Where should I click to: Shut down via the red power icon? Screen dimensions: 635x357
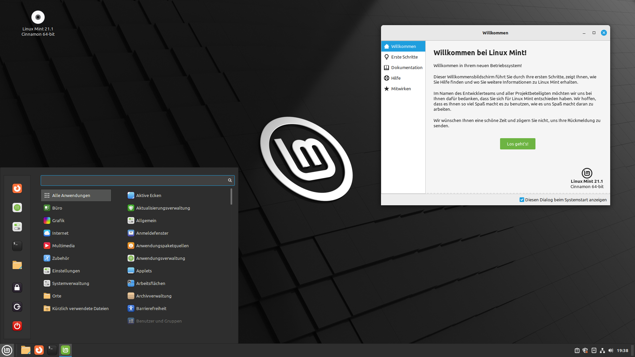point(17,326)
